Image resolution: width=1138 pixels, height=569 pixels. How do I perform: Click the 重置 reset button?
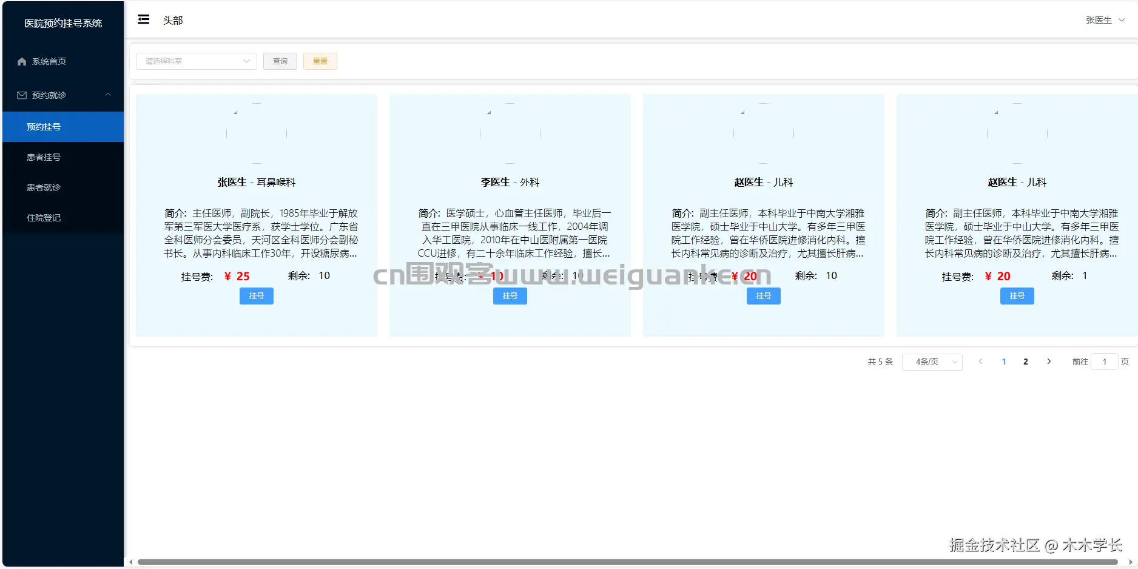pos(320,61)
